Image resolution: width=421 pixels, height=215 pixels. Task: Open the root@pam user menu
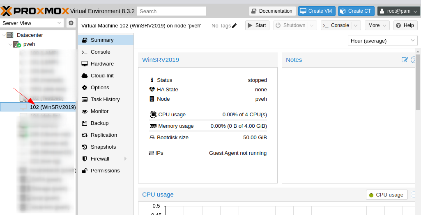pos(398,11)
